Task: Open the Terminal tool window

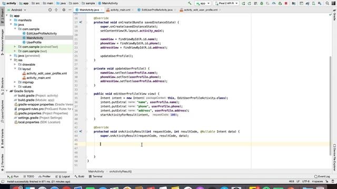Action: click(x=96, y=176)
